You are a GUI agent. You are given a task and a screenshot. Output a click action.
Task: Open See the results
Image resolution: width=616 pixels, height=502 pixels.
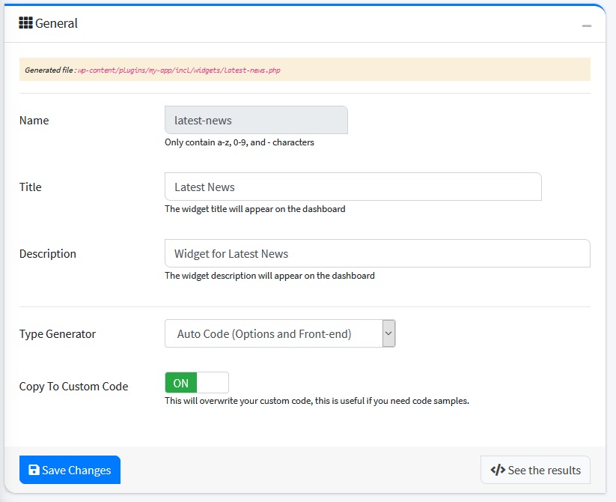pos(535,470)
